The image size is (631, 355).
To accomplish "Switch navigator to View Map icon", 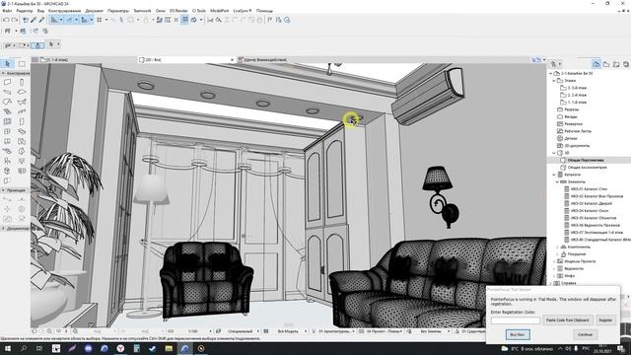I will tap(606, 64).
